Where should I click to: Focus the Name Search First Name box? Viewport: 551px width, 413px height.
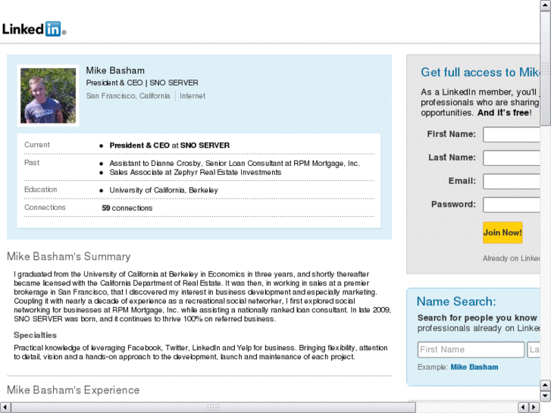coord(471,350)
